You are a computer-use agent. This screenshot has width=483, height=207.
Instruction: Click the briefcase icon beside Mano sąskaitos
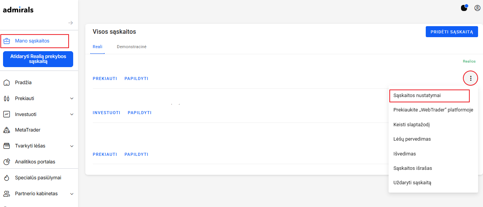6,41
